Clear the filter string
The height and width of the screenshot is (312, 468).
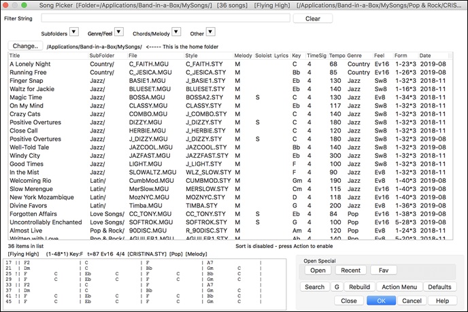[x=312, y=18]
